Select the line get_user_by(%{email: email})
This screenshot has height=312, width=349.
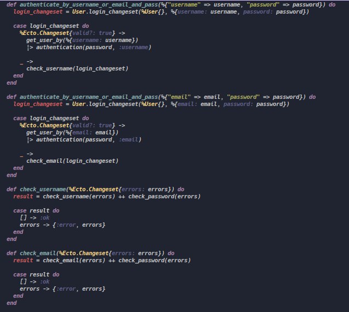click(x=72, y=132)
